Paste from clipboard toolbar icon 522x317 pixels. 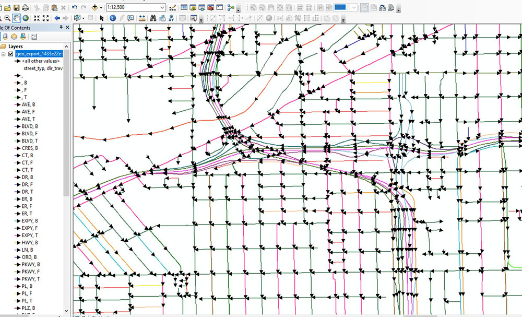pos(54,7)
